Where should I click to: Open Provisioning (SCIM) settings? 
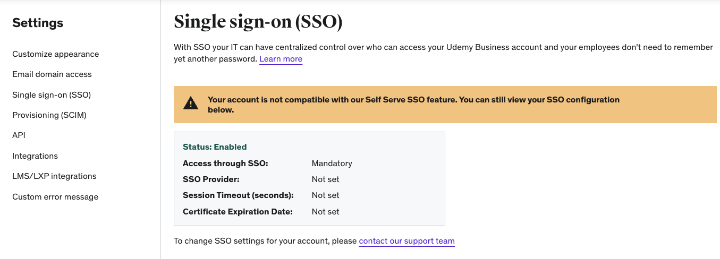49,115
